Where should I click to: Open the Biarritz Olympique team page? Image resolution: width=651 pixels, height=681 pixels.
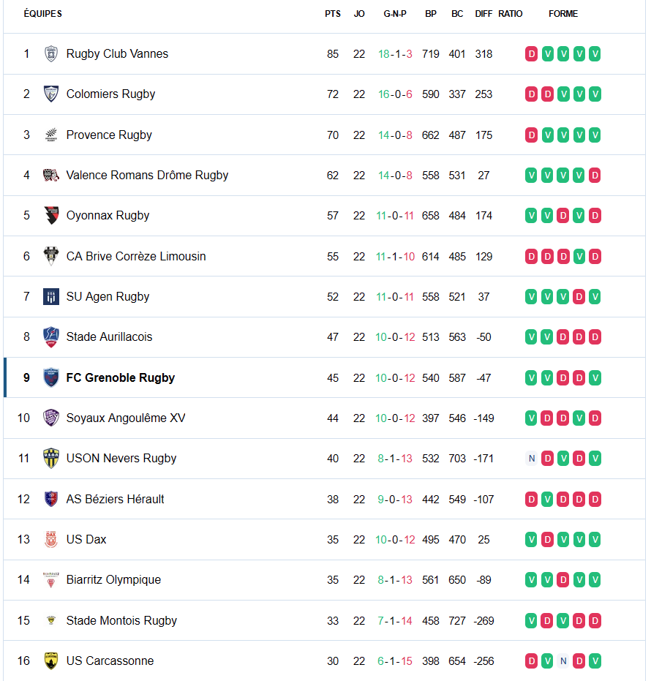pyautogui.click(x=113, y=580)
